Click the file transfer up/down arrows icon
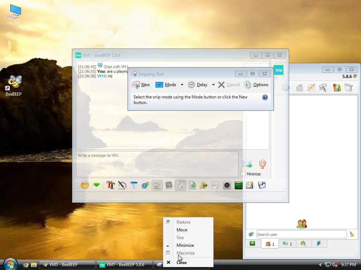This screenshot has width=361, height=270. pos(337,88)
